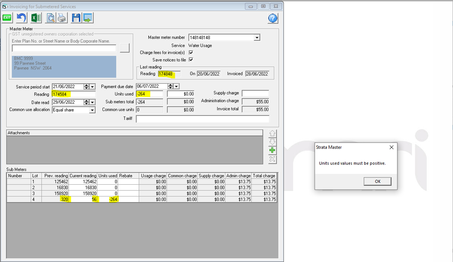The image size is (453, 262).
Task: Select current reading 158920 for lot 3
Action: click(x=83, y=193)
